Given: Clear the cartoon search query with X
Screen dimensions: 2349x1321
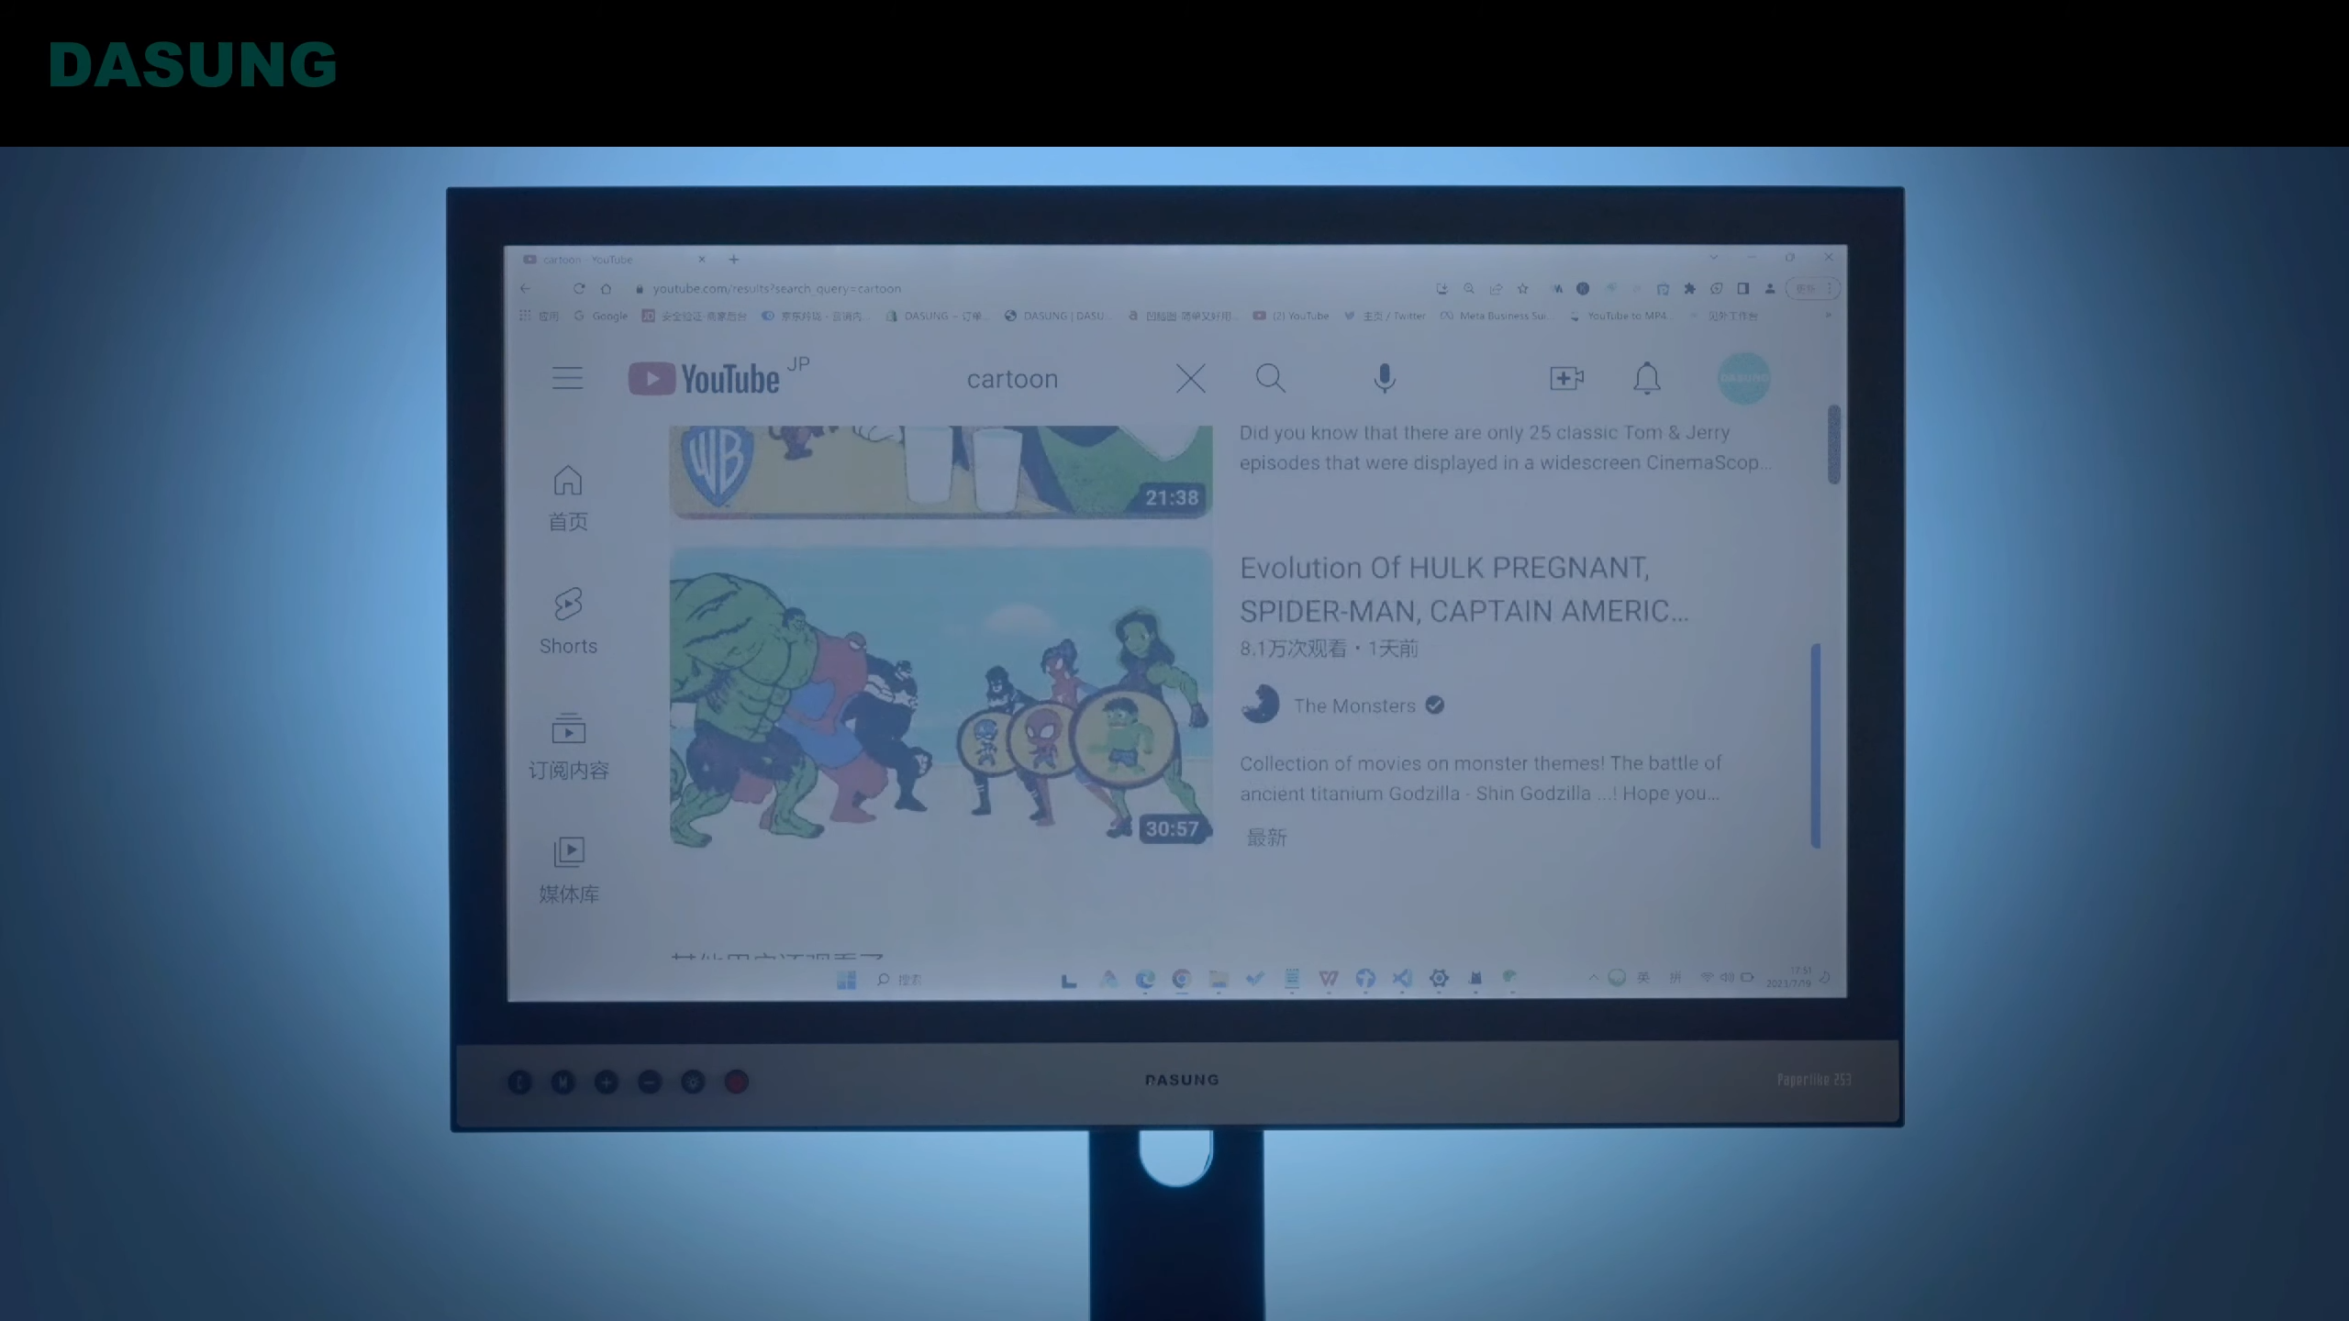Looking at the screenshot, I should pyautogui.click(x=1191, y=376).
